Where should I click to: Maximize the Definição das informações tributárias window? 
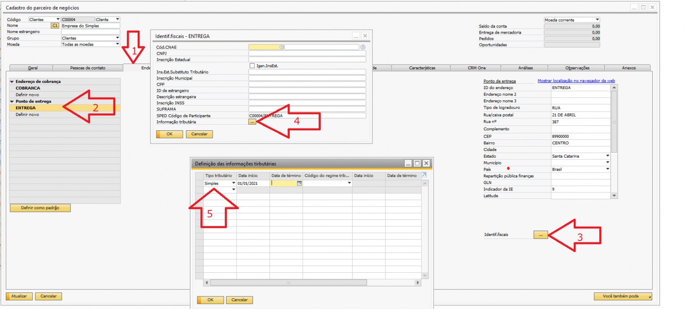pos(417,163)
